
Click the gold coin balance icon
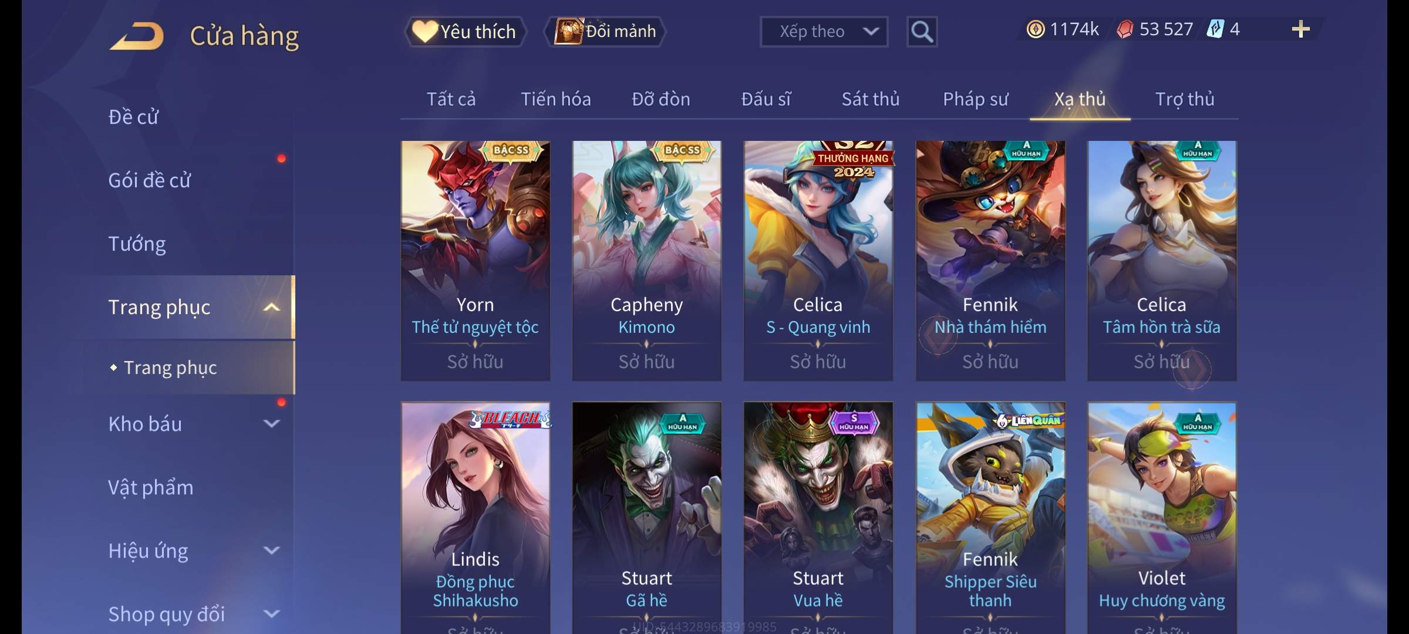[1036, 29]
